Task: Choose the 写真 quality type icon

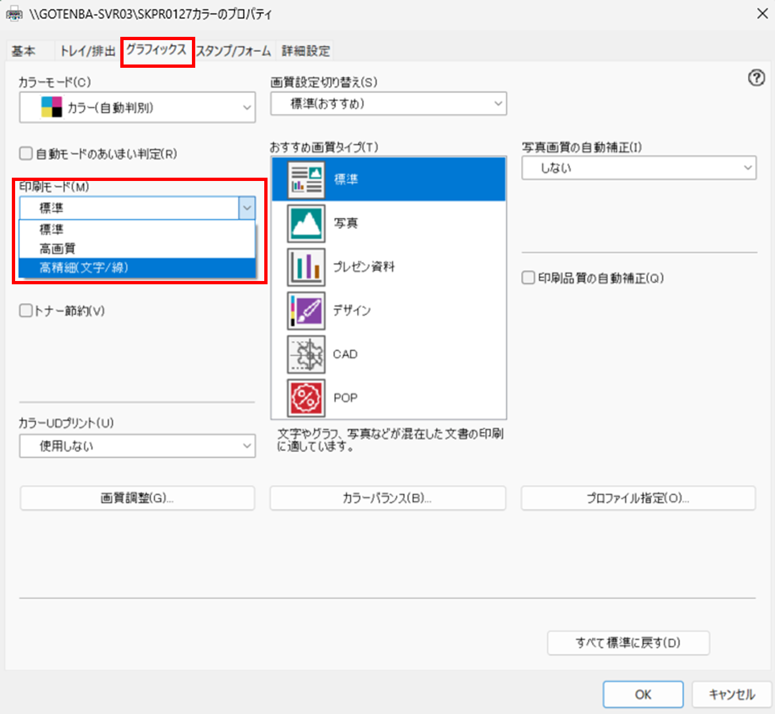Action: point(306,224)
